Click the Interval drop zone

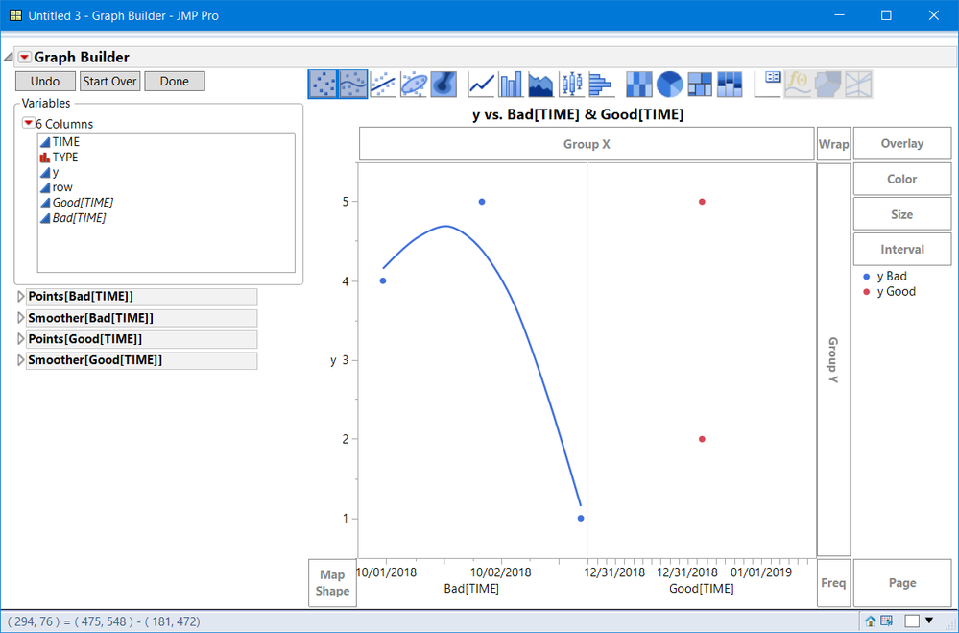click(x=902, y=249)
